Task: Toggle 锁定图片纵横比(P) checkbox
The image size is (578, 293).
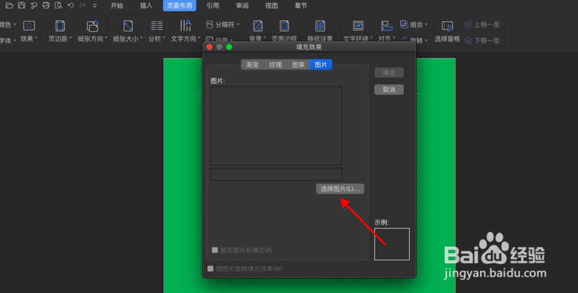Action: pyautogui.click(x=214, y=250)
